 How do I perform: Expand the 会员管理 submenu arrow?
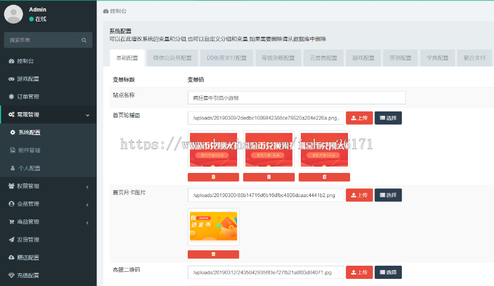(x=87, y=205)
